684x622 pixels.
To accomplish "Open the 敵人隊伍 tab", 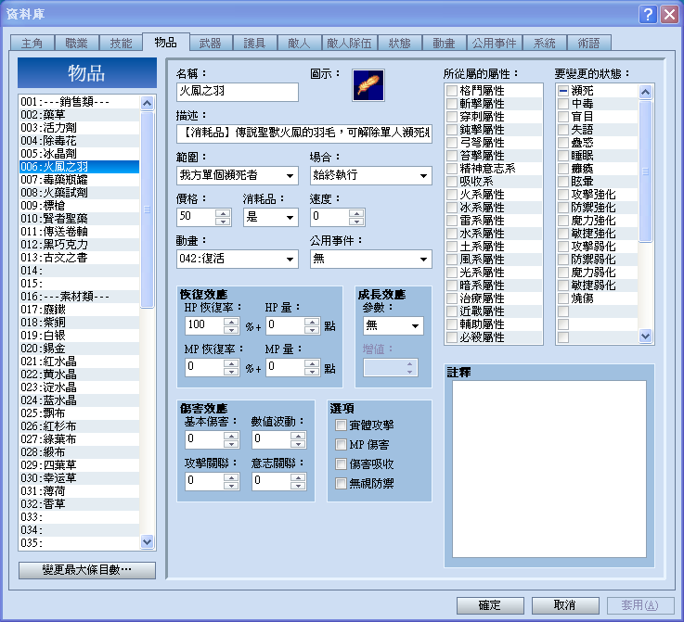I will tap(349, 44).
